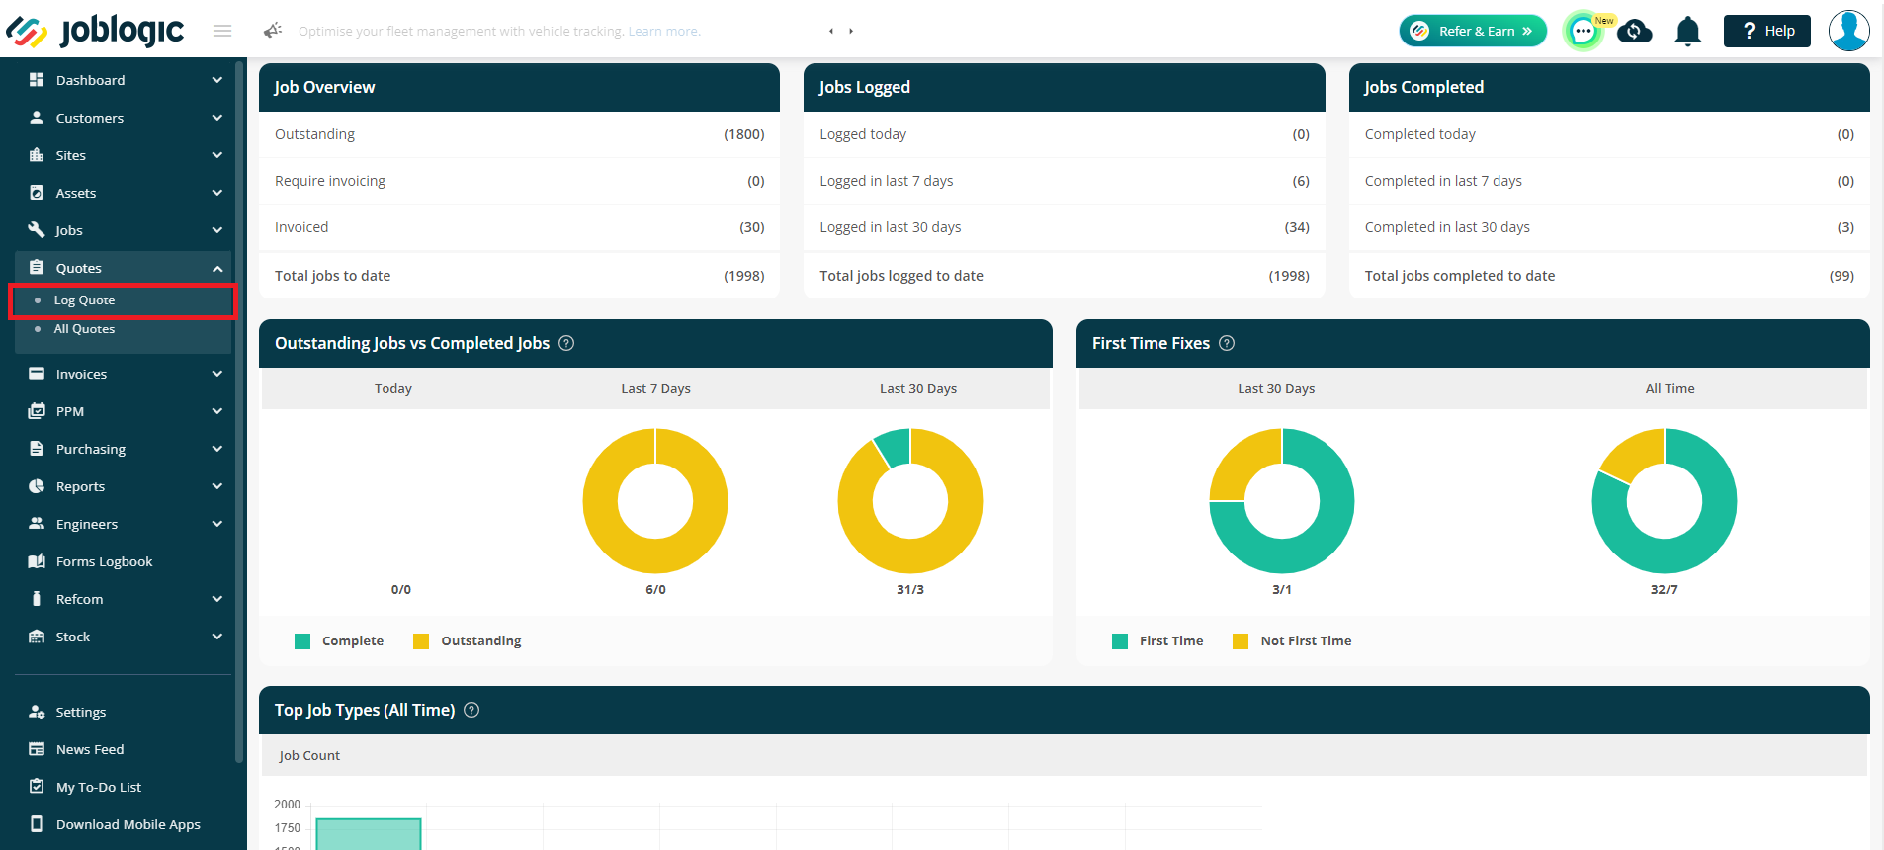
Task: Click the News Feed icon
Action: pyautogui.click(x=37, y=749)
